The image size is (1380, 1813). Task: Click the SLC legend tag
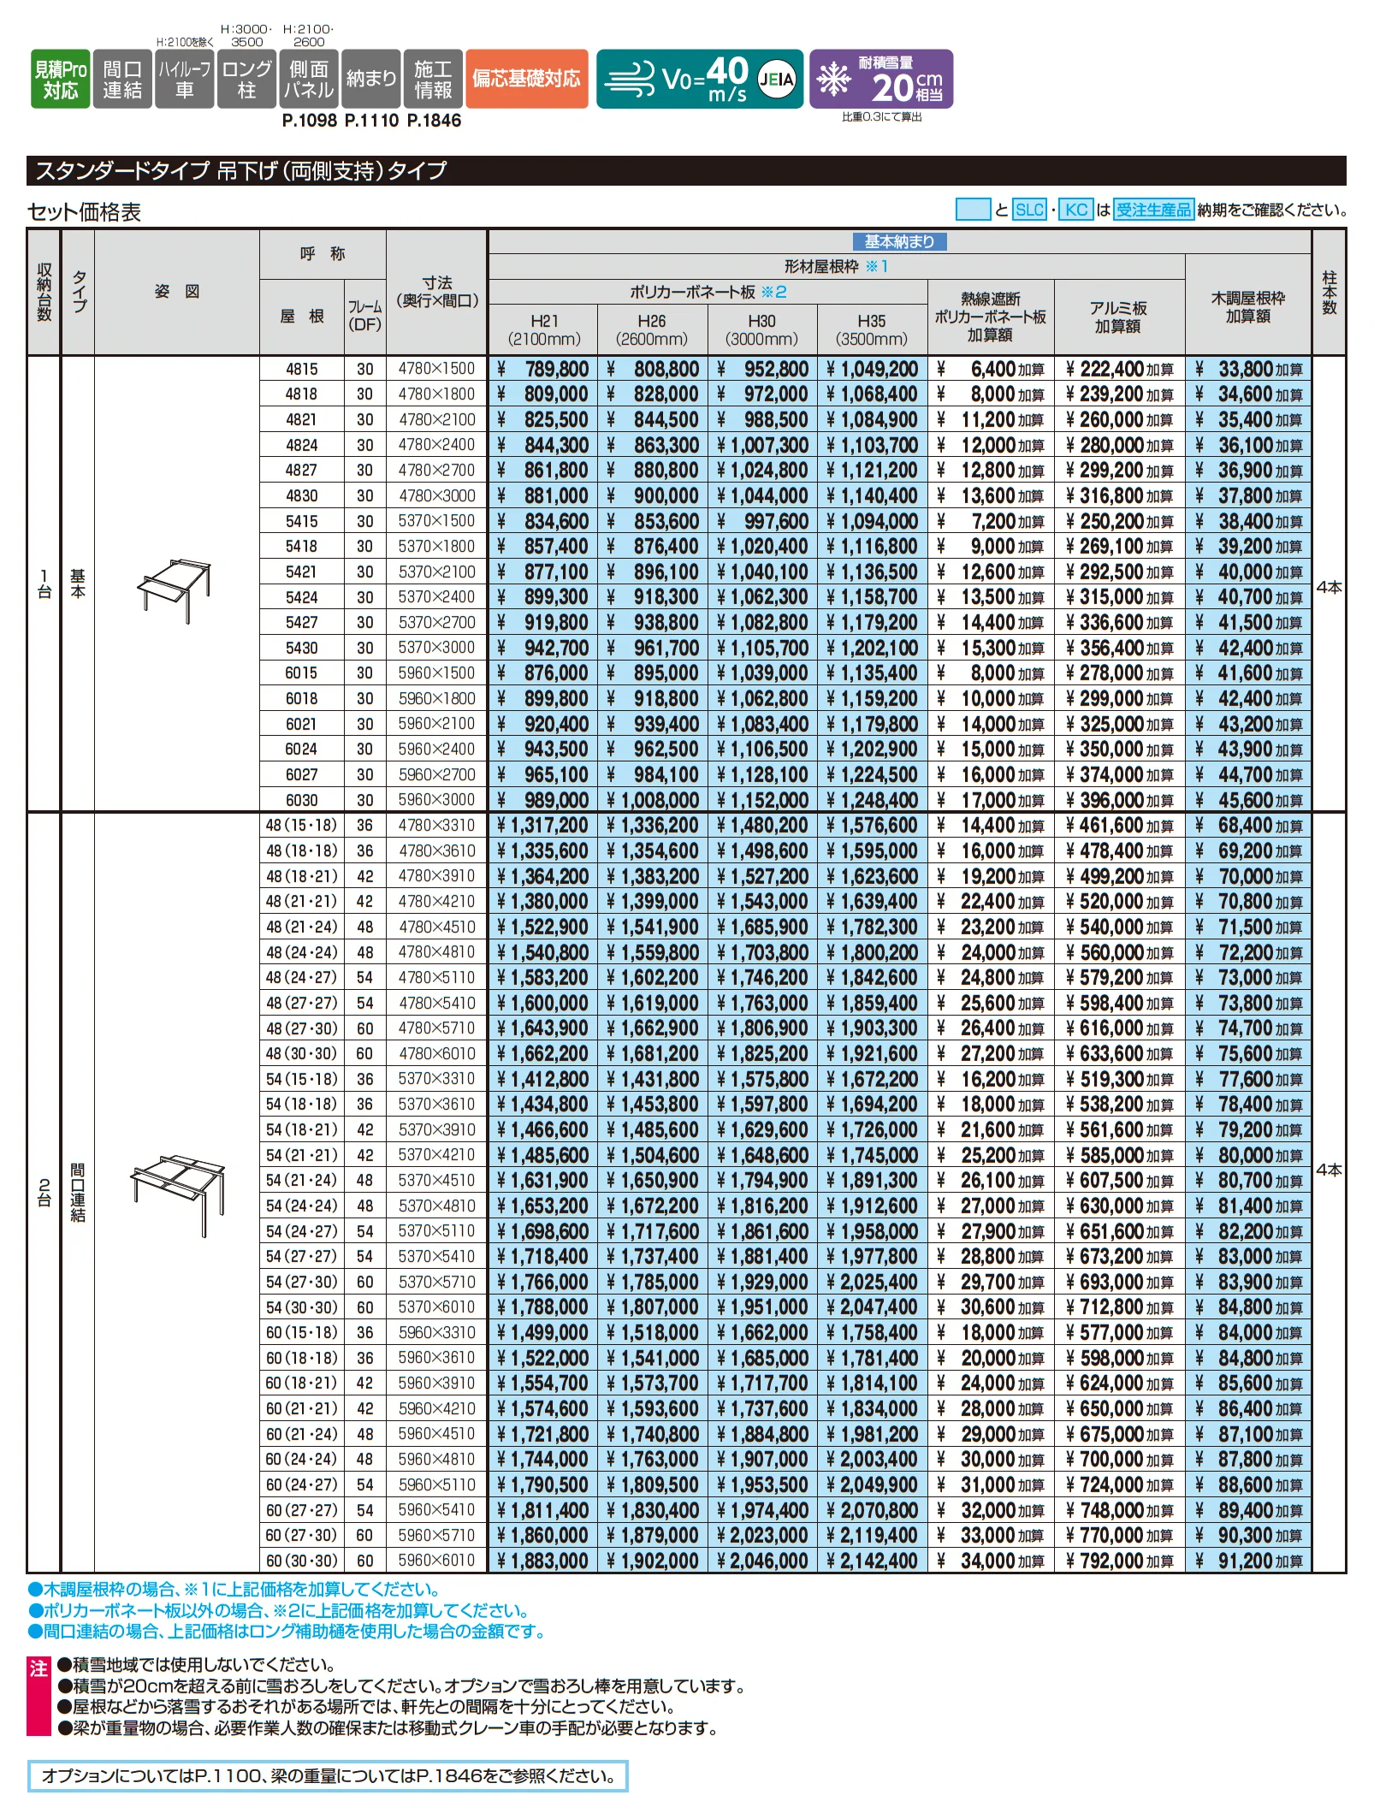pos(1029,210)
